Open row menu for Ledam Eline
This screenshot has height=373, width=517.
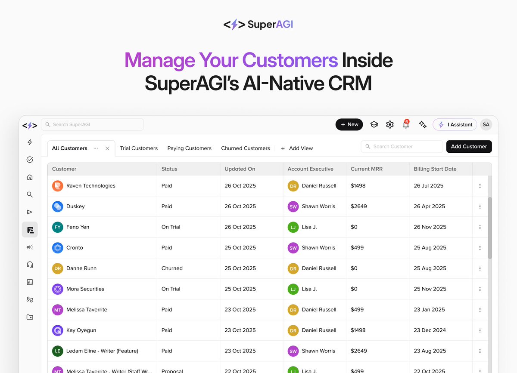(480, 351)
